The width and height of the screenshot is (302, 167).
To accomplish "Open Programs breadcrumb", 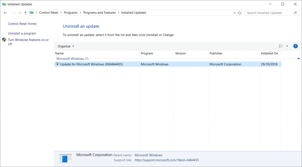I will coord(70,13).
